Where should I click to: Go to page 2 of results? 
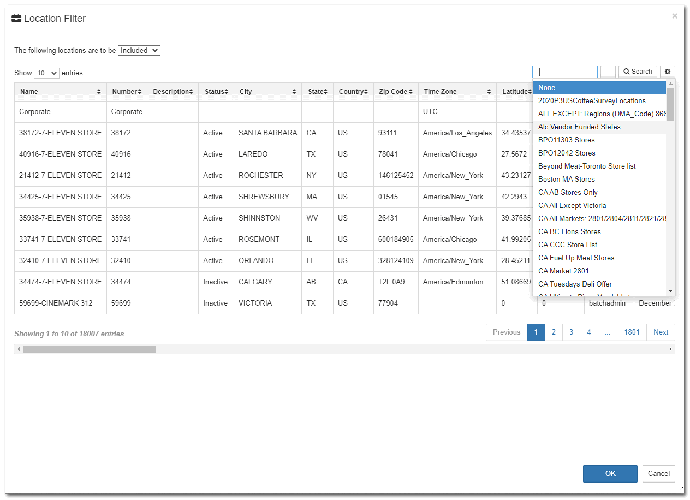[x=554, y=332]
